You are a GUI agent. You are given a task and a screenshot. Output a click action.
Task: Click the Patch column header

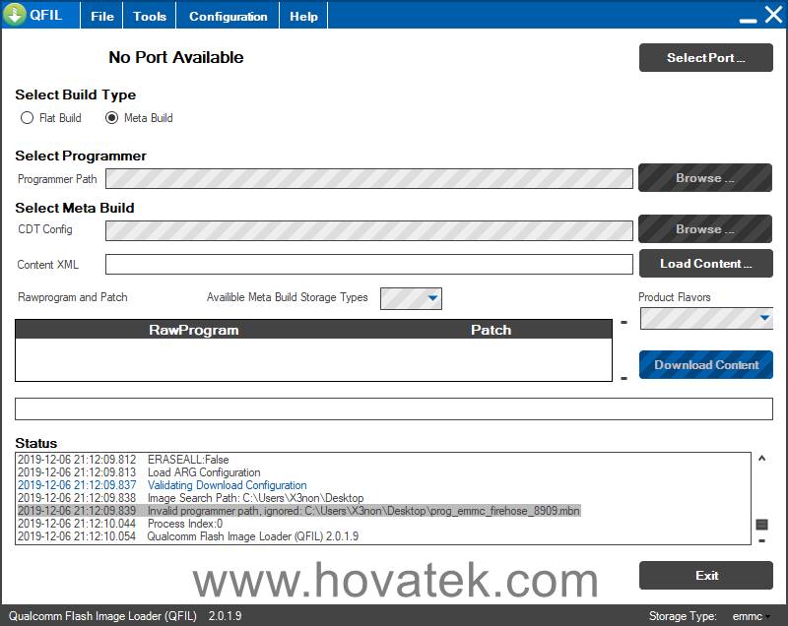tap(491, 330)
